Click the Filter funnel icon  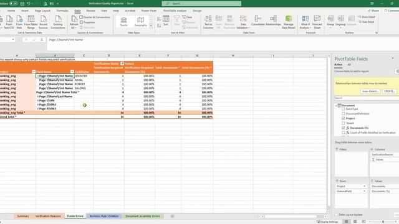pyautogui.click(x=176, y=19)
